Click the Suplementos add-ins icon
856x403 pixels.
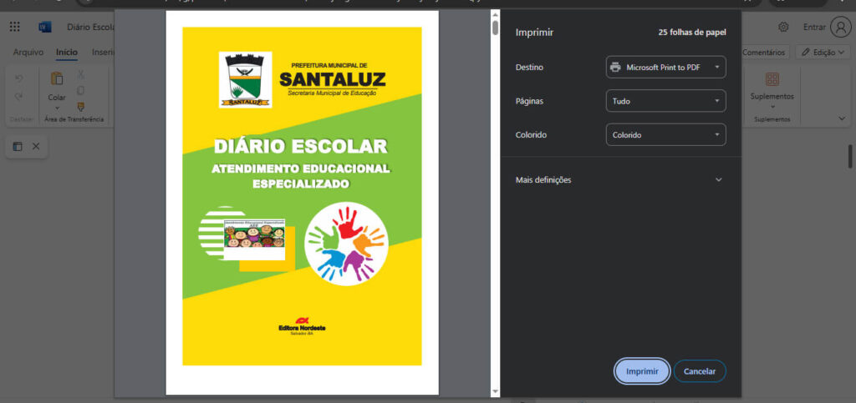pyautogui.click(x=772, y=79)
